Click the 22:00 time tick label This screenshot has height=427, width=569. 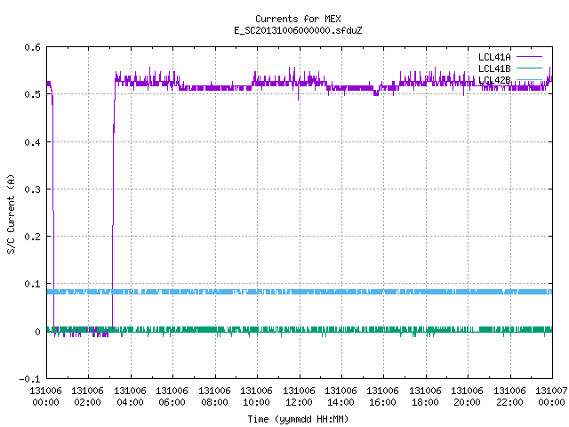(x=509, y=402)
